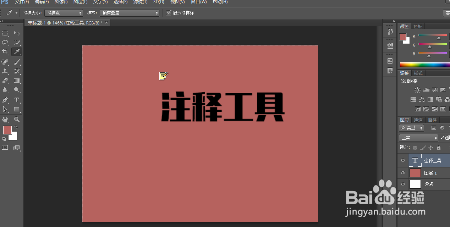Toggle Quick Mask mode

pyautogui.click(x=5, y=148)
